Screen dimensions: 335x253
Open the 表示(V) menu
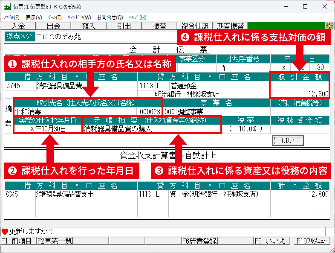pos(34,17)
